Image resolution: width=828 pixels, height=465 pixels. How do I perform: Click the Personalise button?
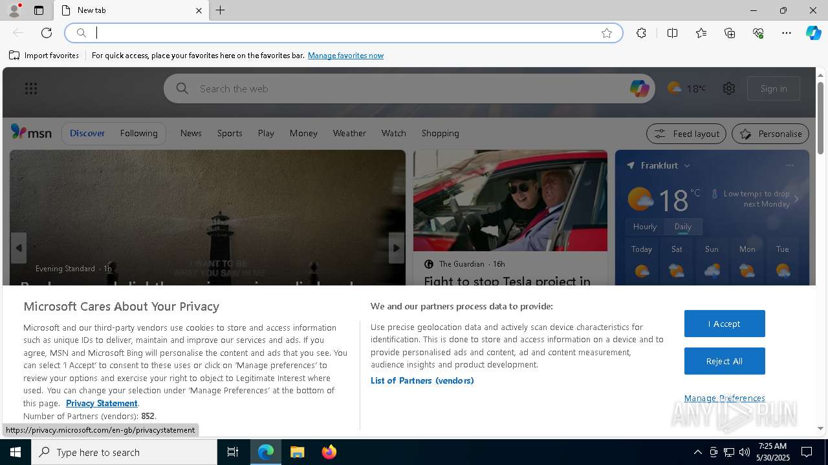coord(770,134)
